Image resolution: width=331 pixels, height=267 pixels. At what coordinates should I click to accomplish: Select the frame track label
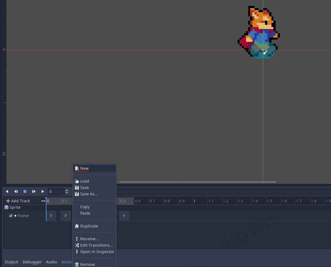[x=23, y=216]
